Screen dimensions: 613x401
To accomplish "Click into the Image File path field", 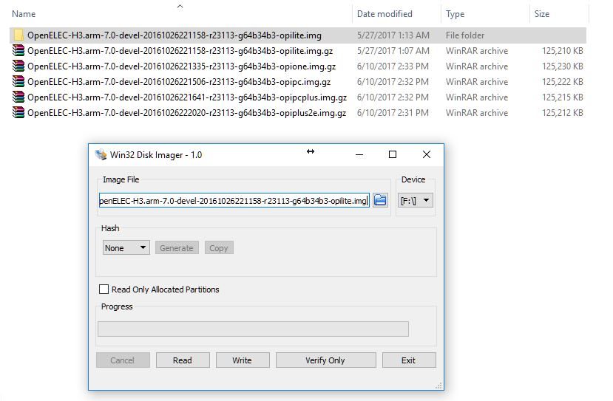I will coord(234,200).
